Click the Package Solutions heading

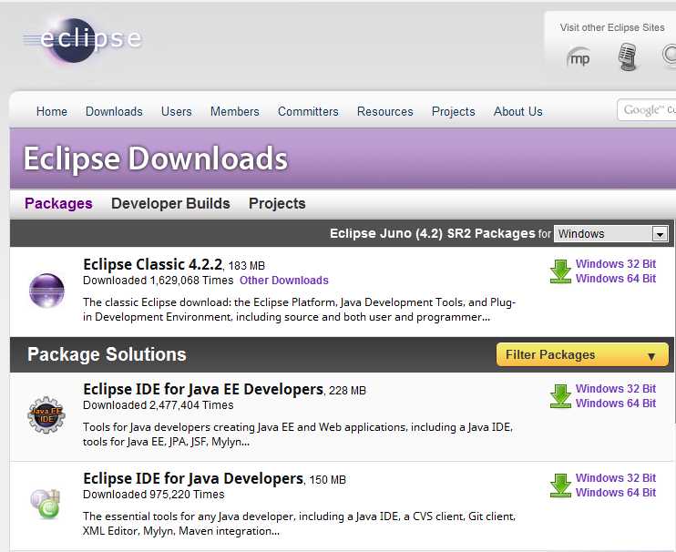tap(107, 354)
